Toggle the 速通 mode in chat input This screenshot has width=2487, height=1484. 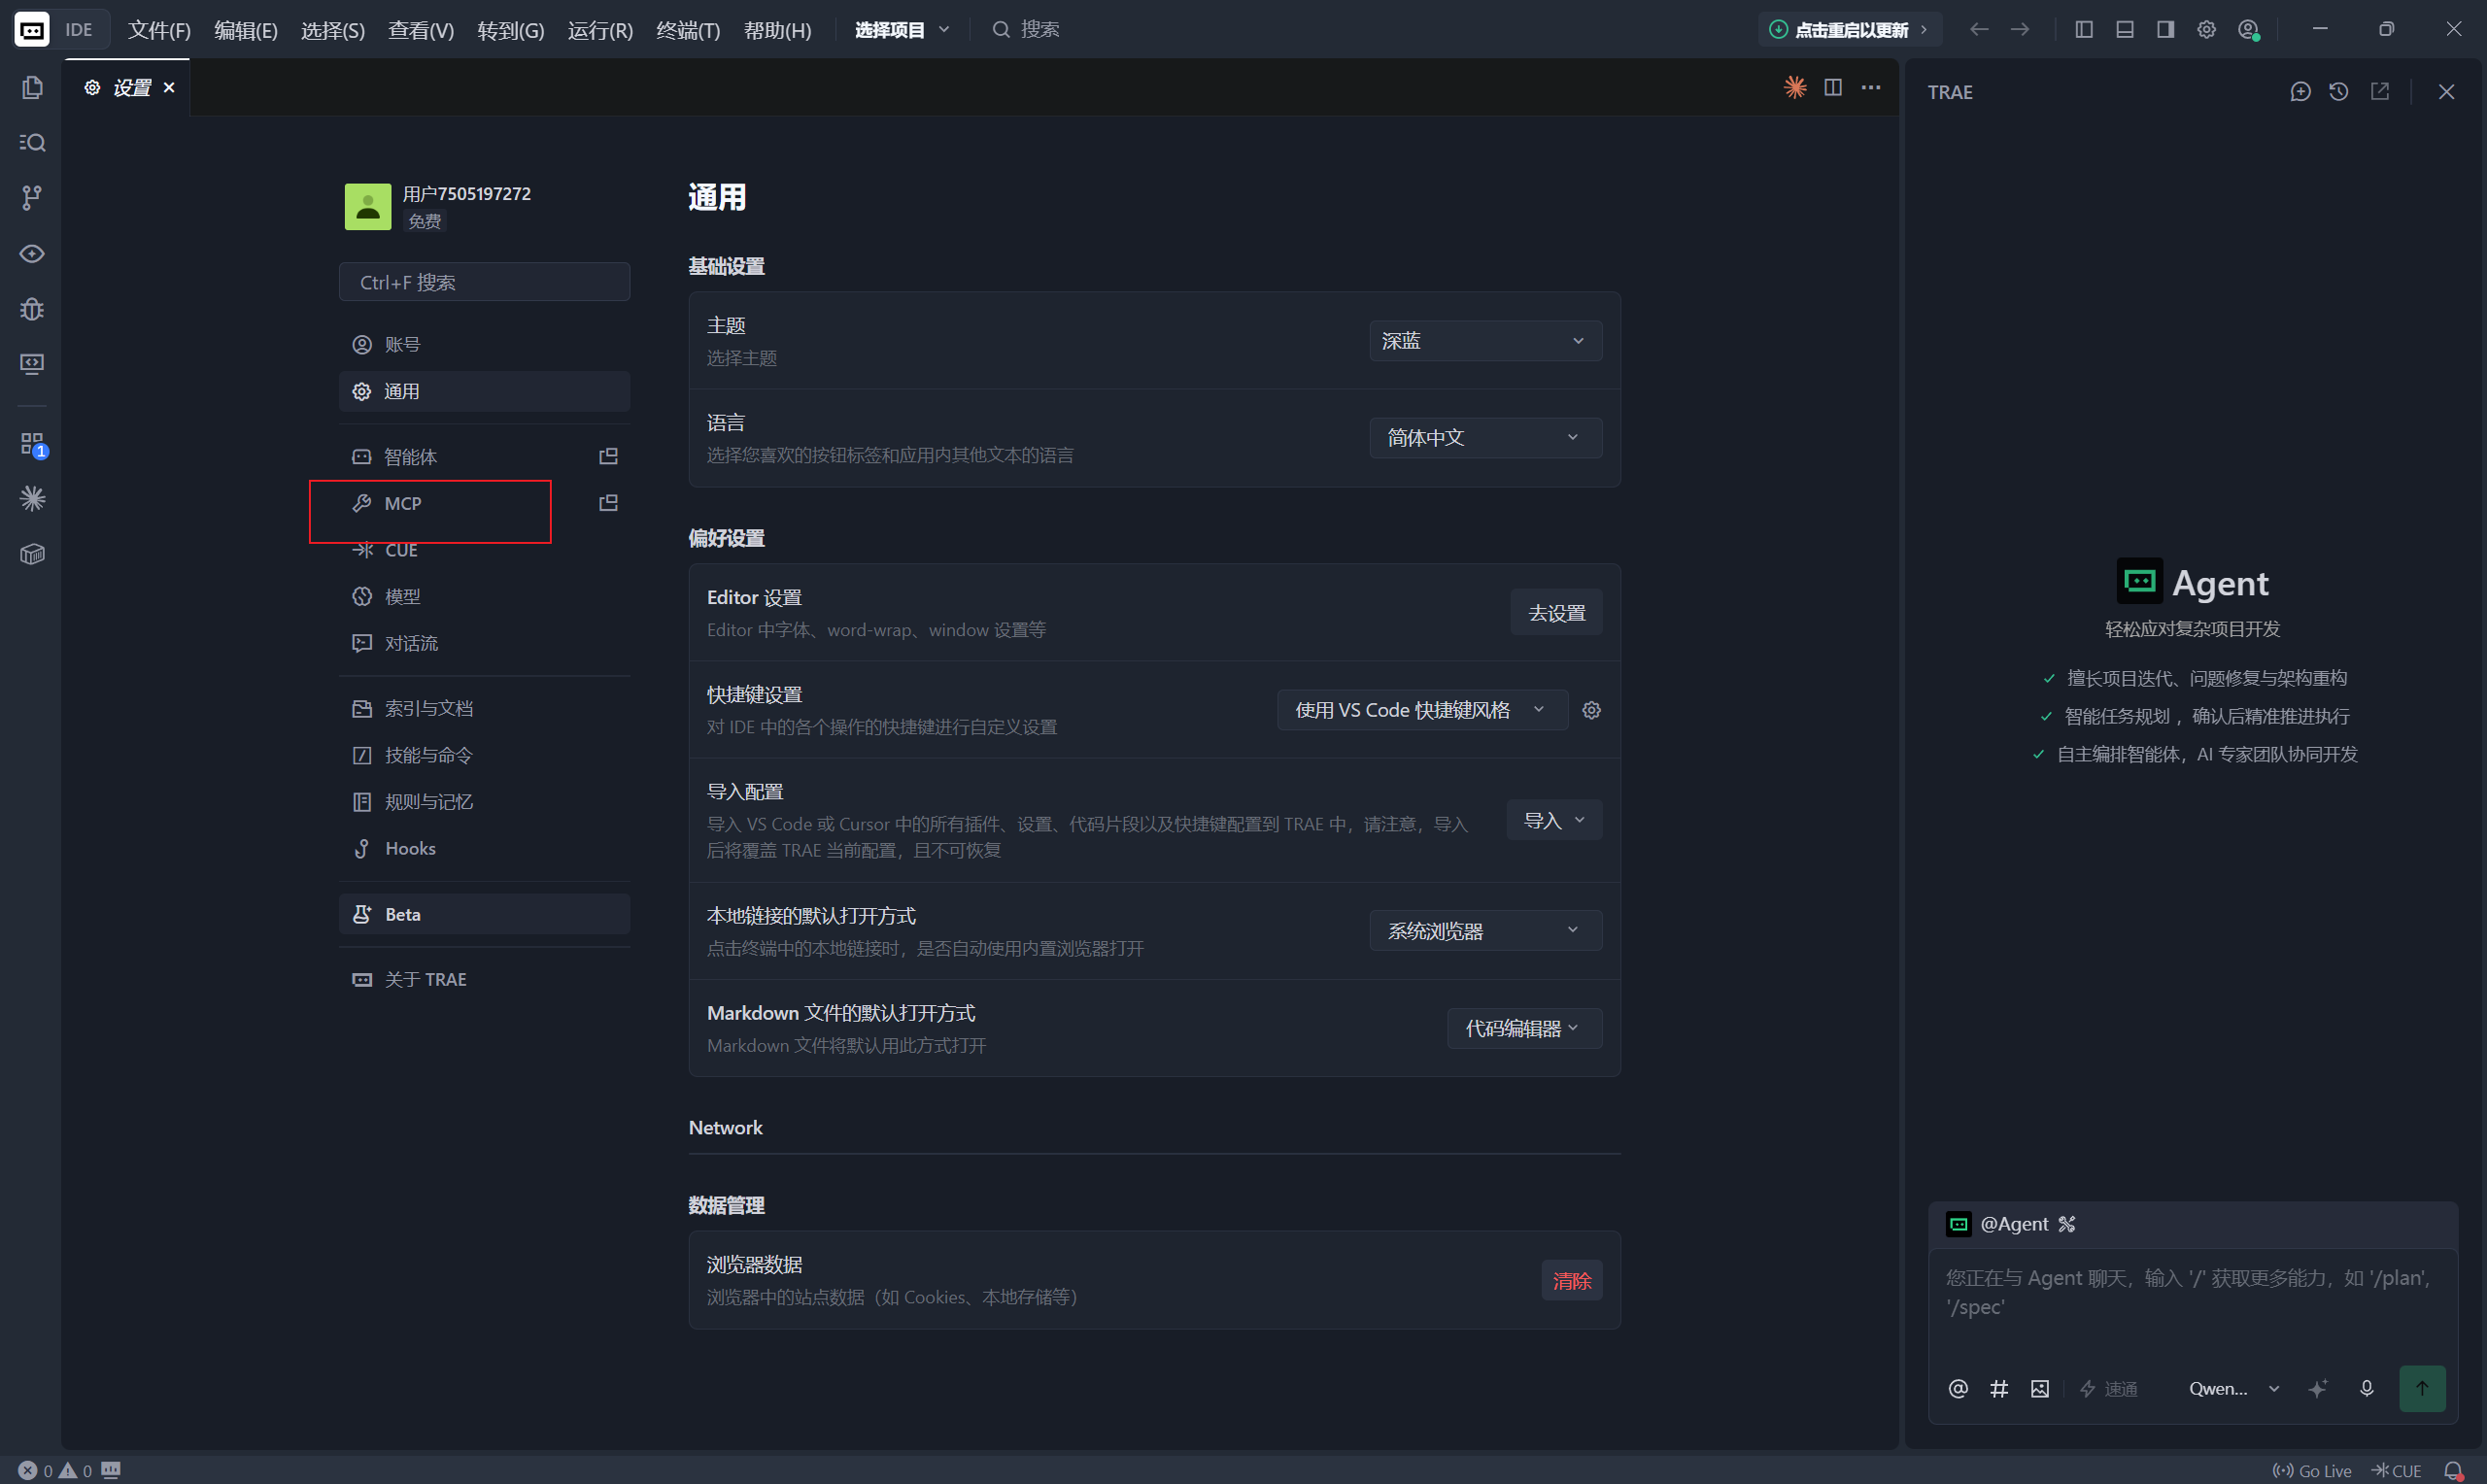[x=2108, y=1388]
